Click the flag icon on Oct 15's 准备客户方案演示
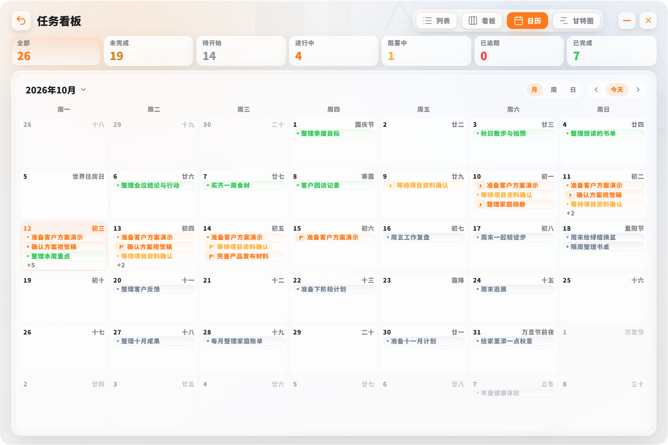 click(301, 237)
